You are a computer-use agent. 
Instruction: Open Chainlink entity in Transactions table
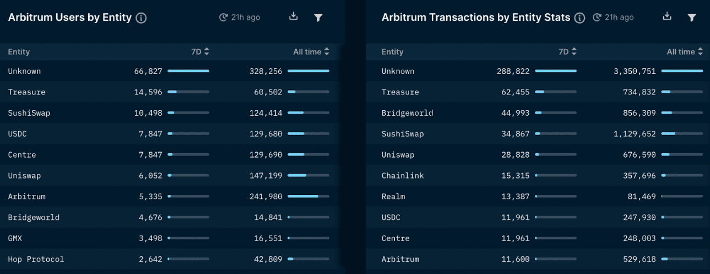point(403,176)
